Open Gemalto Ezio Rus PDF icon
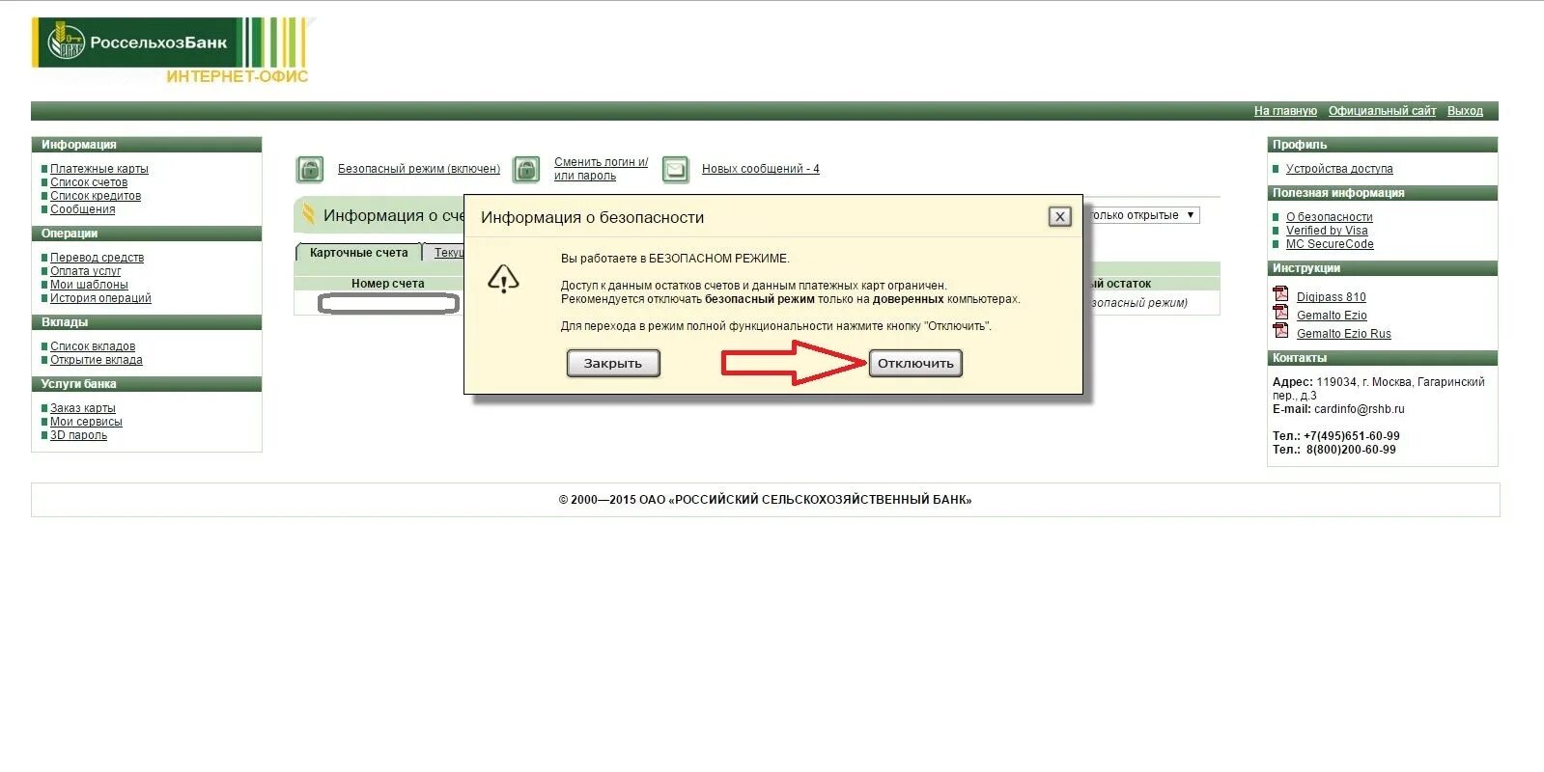 1280,331
